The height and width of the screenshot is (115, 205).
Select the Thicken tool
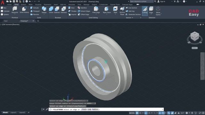(72, 11)
